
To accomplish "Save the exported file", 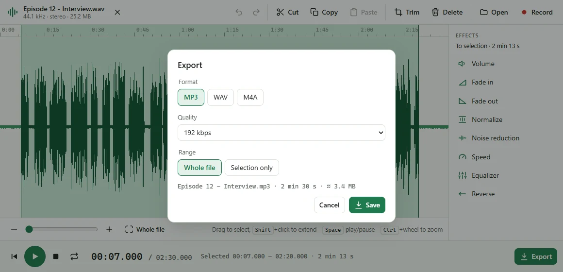I will 367,205.
